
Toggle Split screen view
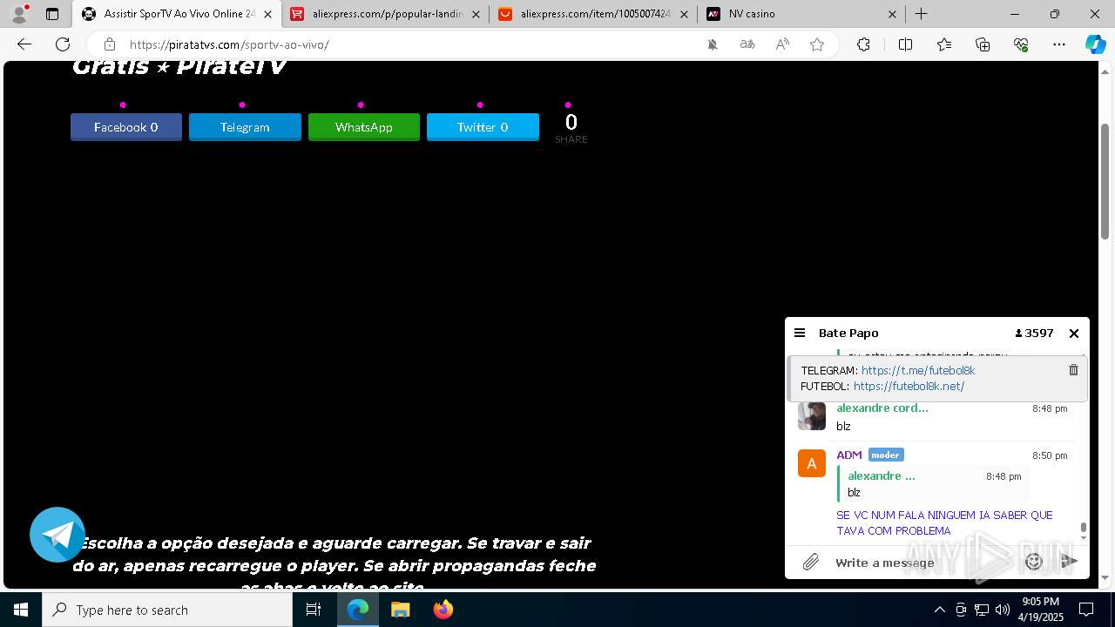[905, 44]
